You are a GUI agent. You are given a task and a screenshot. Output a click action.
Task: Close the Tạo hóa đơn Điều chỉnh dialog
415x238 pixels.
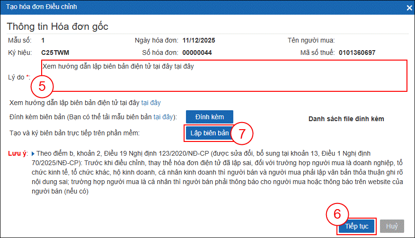(409, 7)
